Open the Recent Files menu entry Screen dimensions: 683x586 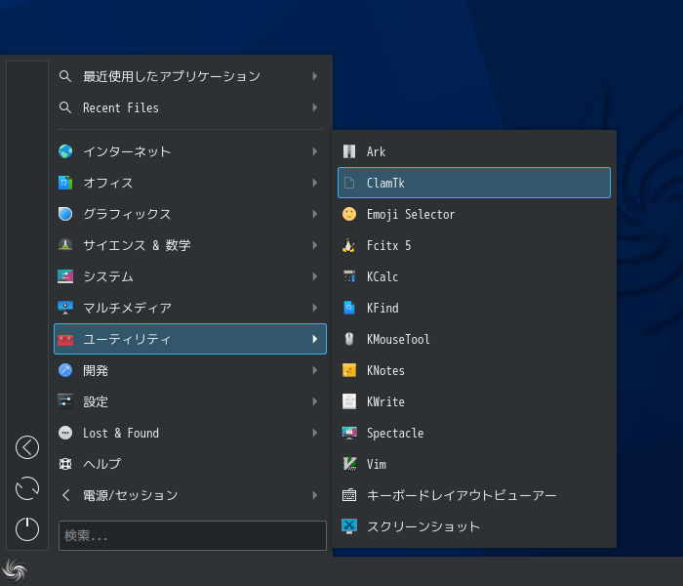click(190, 107)
